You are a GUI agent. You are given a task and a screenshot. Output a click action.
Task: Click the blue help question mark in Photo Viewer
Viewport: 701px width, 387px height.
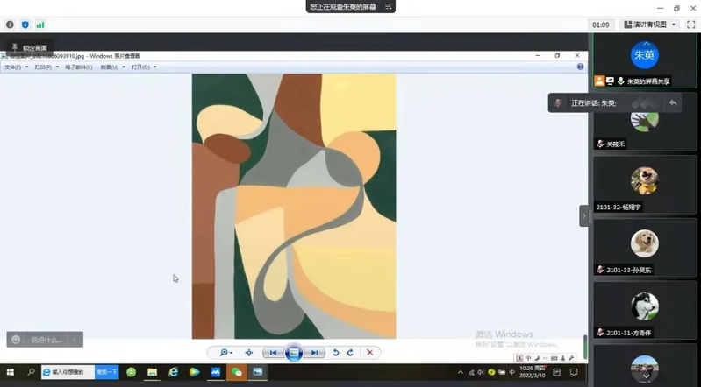(580, 67)
